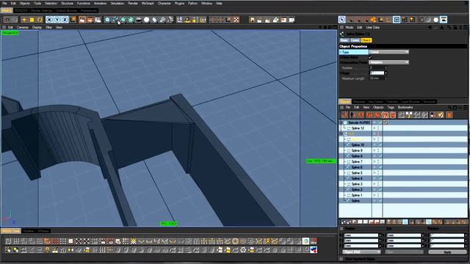Open Intermediate Points dropdown showing Adaptive
Image resolution: width=470 pixels, height=264 pixels.
pos(388,62)
